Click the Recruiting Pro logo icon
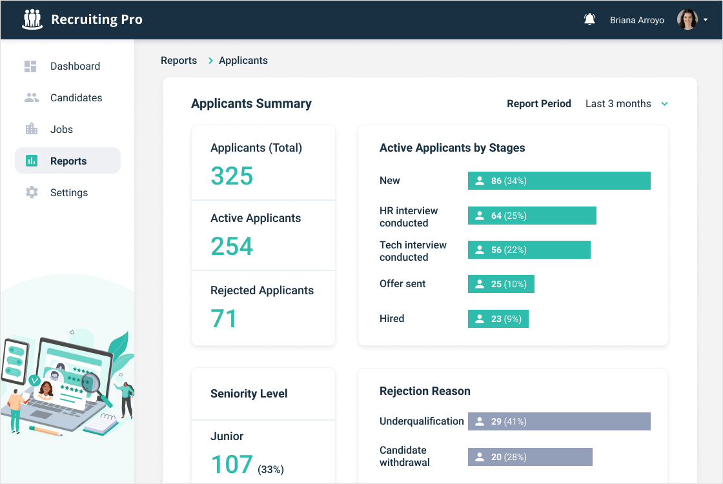 pos(32,19)
